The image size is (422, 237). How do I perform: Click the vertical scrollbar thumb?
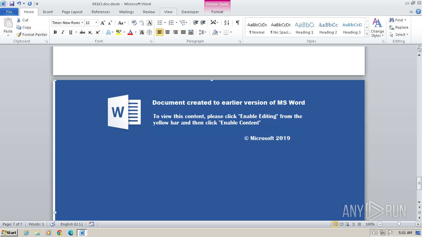tap(419, 183)
